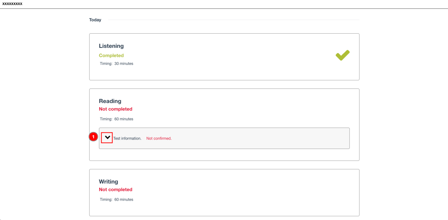Click the grey Test information panel bar
448x220 pixels.
(x=224, y=138)
